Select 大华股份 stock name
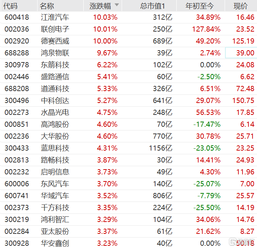Screen dimensions: 257x248 (55, 136)
